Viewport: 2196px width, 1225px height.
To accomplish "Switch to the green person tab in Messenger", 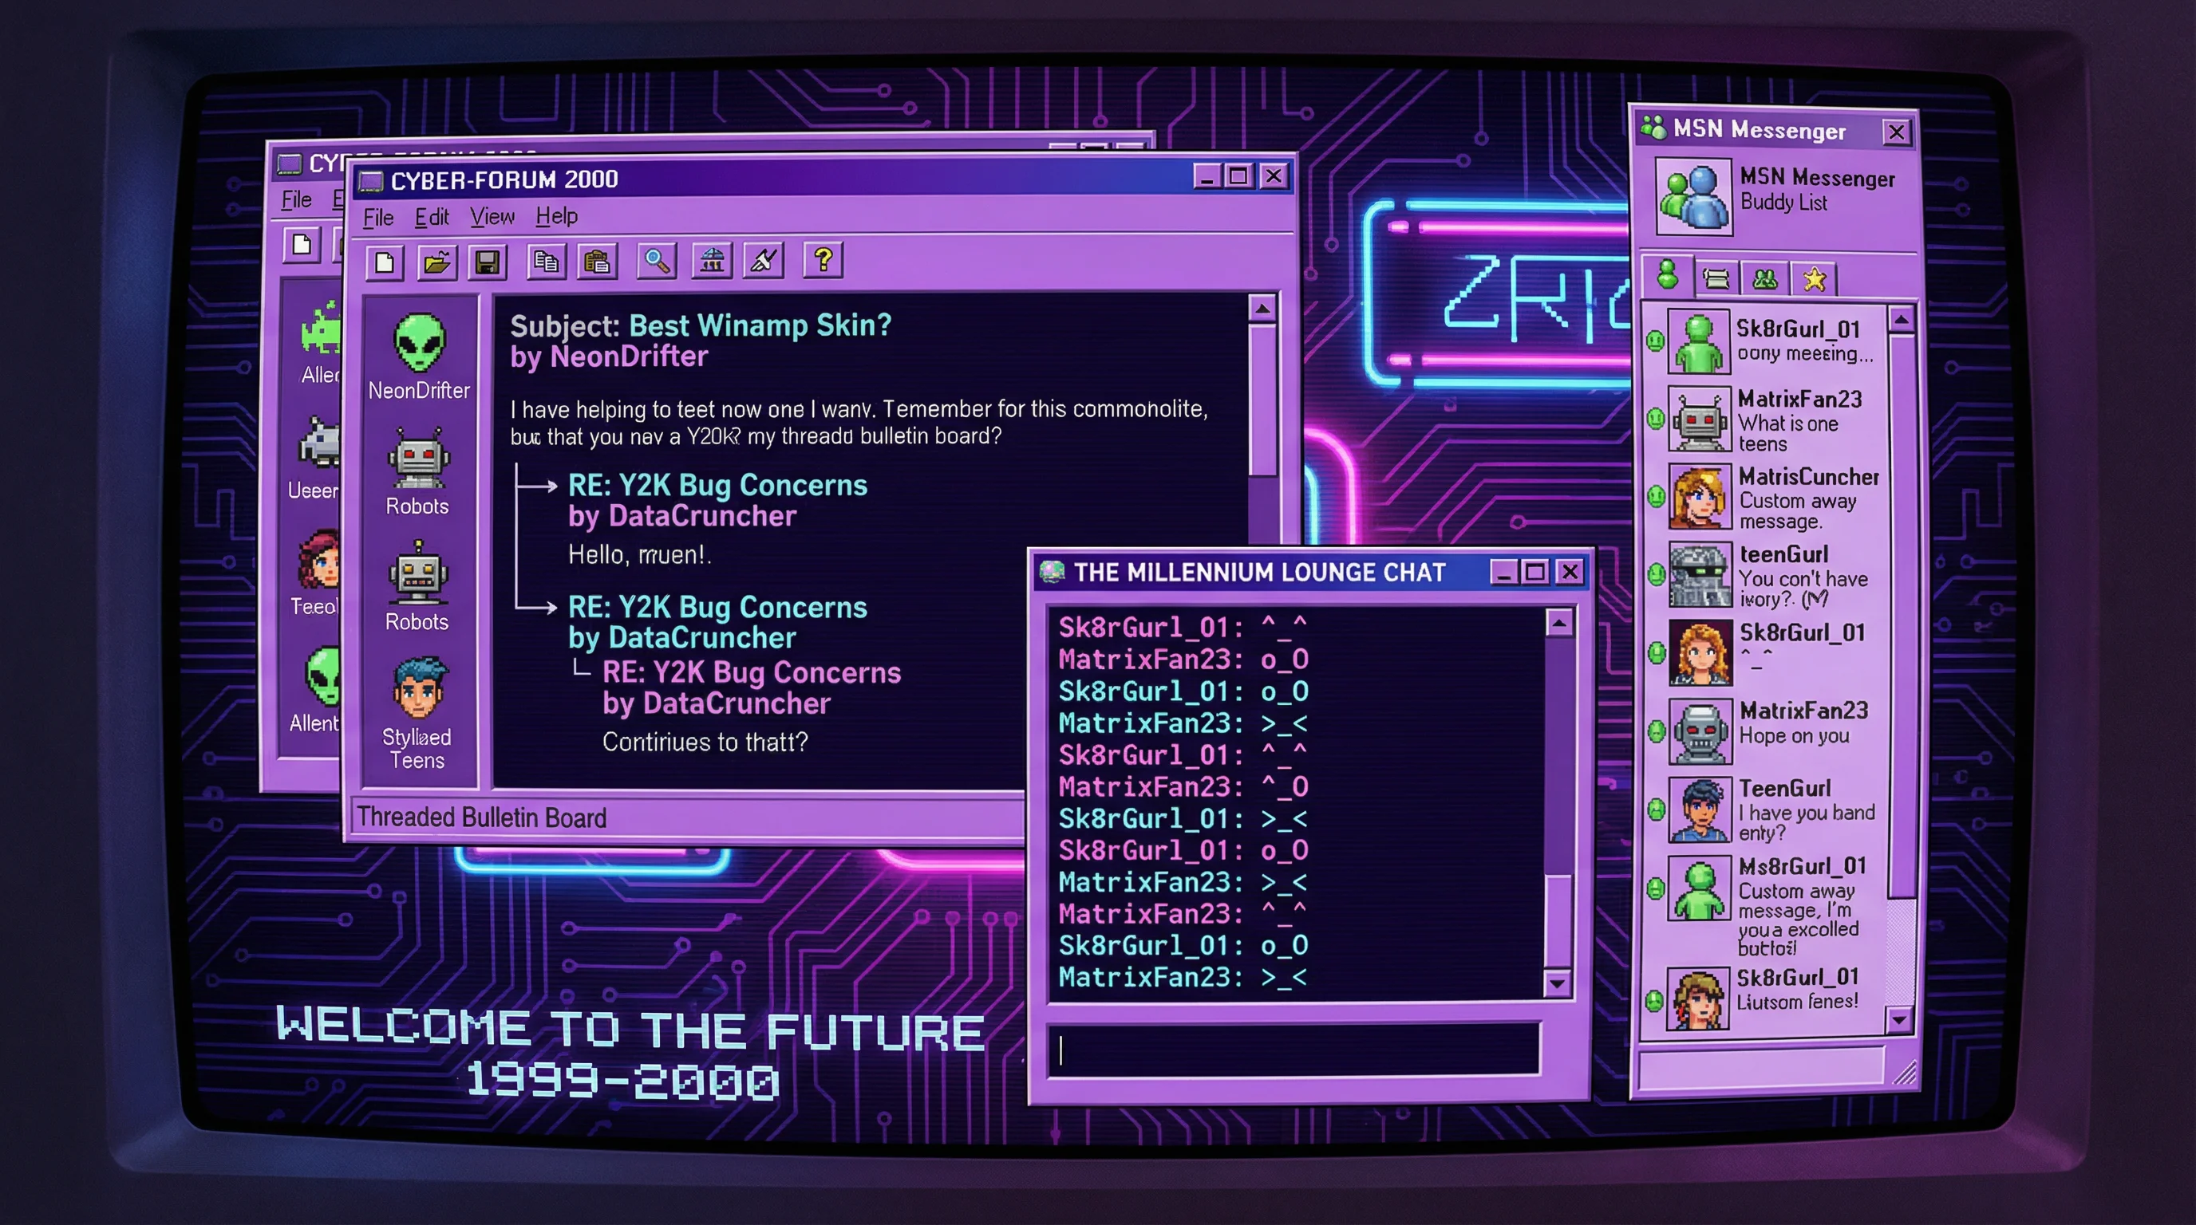I will [x=1668, y=276].
